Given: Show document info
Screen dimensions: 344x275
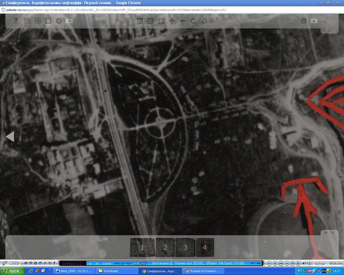Looking at the screenshot, I should click(x=304, y=21).
